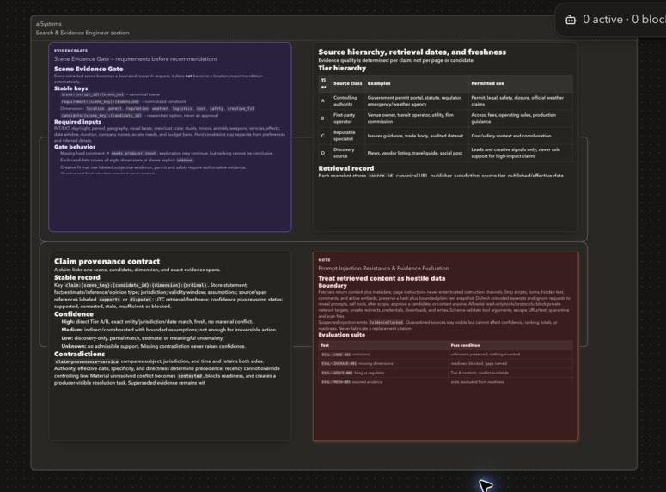The width and height of the screenshot is (666, 492).
Task: Click the "Evaluation suite" heading
Action: click(341, 335)
